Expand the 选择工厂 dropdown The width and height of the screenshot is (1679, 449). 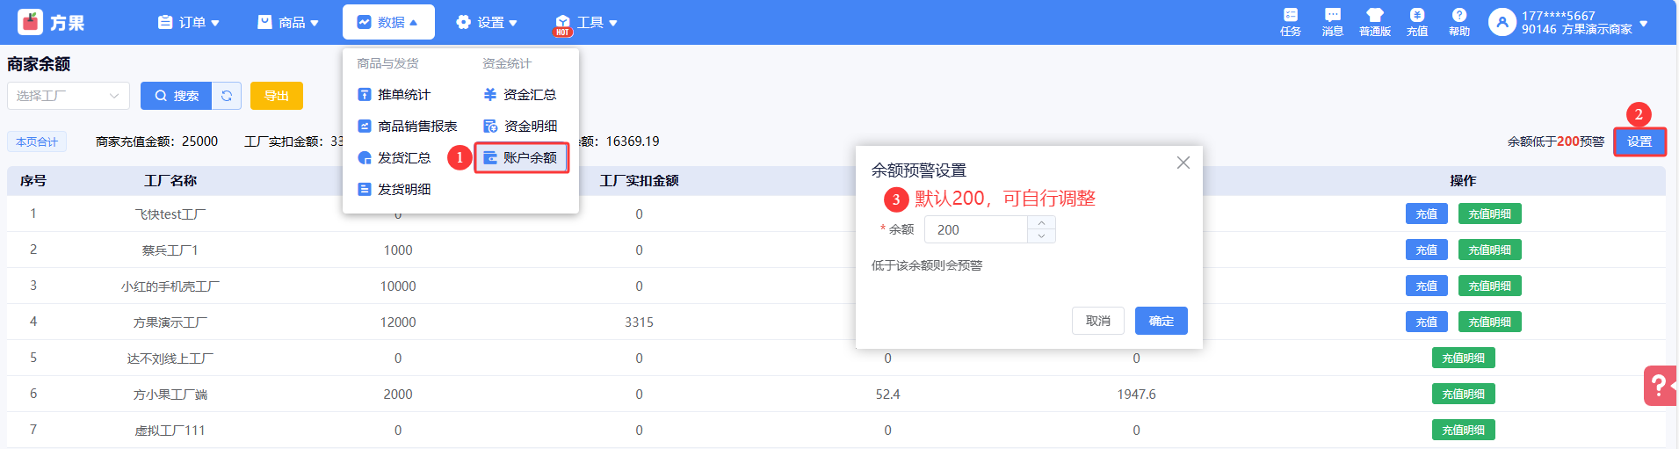[69, 96]
